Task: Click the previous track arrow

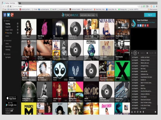Action: (x=132, y=53)
